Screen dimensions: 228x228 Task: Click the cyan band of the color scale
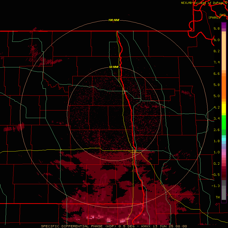[224, 139]
